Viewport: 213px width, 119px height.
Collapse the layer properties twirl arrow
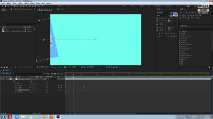pyautogui.click(x=9, y=79)
